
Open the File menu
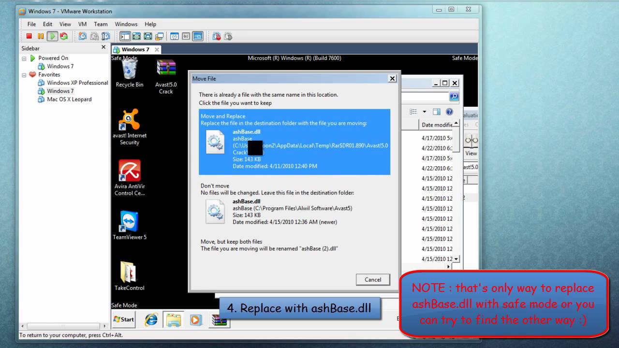tap(31, 24)
